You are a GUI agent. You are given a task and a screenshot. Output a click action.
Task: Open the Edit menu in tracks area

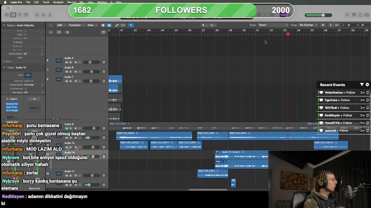[61, 25]
